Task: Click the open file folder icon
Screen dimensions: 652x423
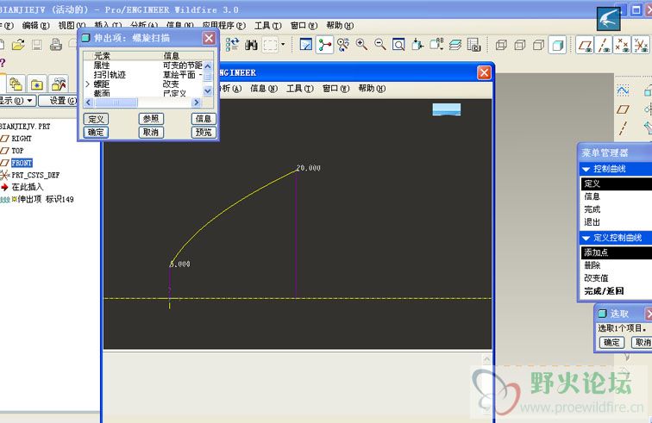Action: point(18,45)
